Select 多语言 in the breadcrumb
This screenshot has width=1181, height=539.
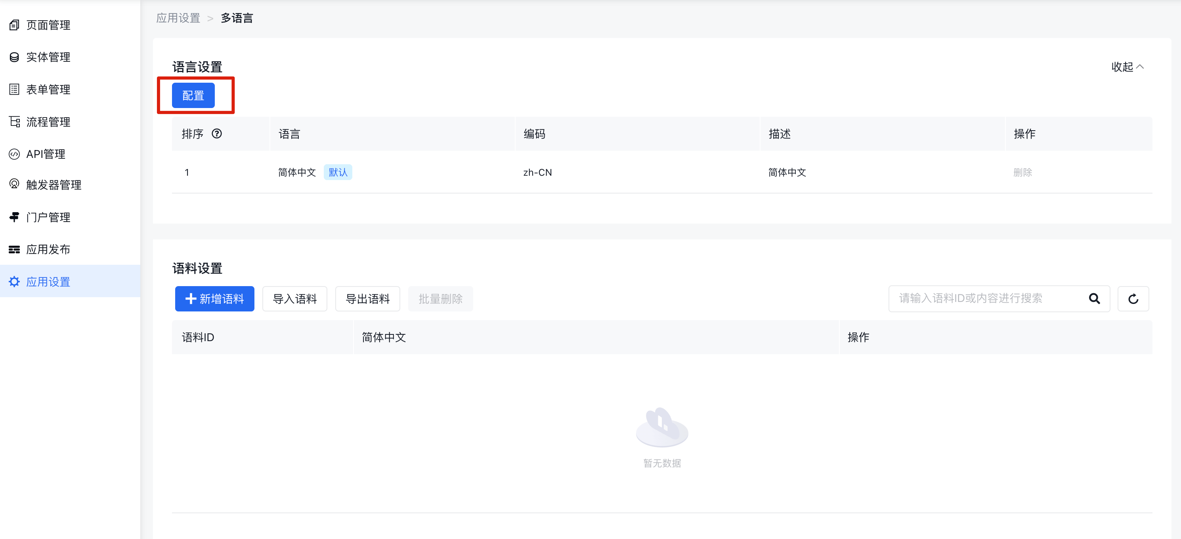tap(237, 18)
